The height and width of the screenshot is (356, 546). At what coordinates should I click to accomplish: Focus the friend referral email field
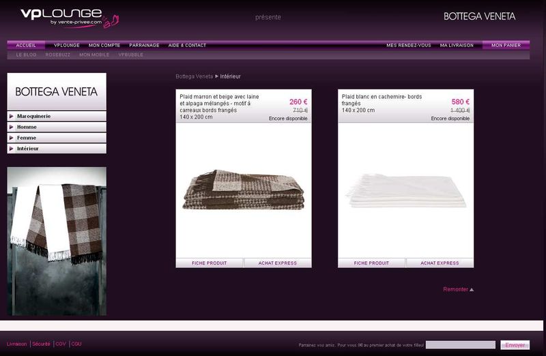pos(460,345)
